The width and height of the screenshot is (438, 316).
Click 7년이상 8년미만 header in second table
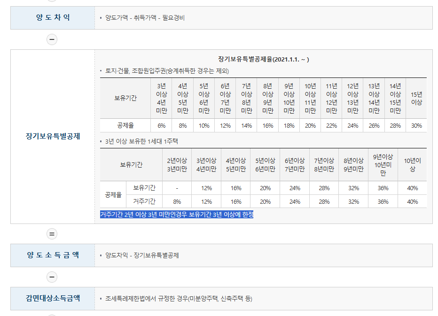coord(324,165)
